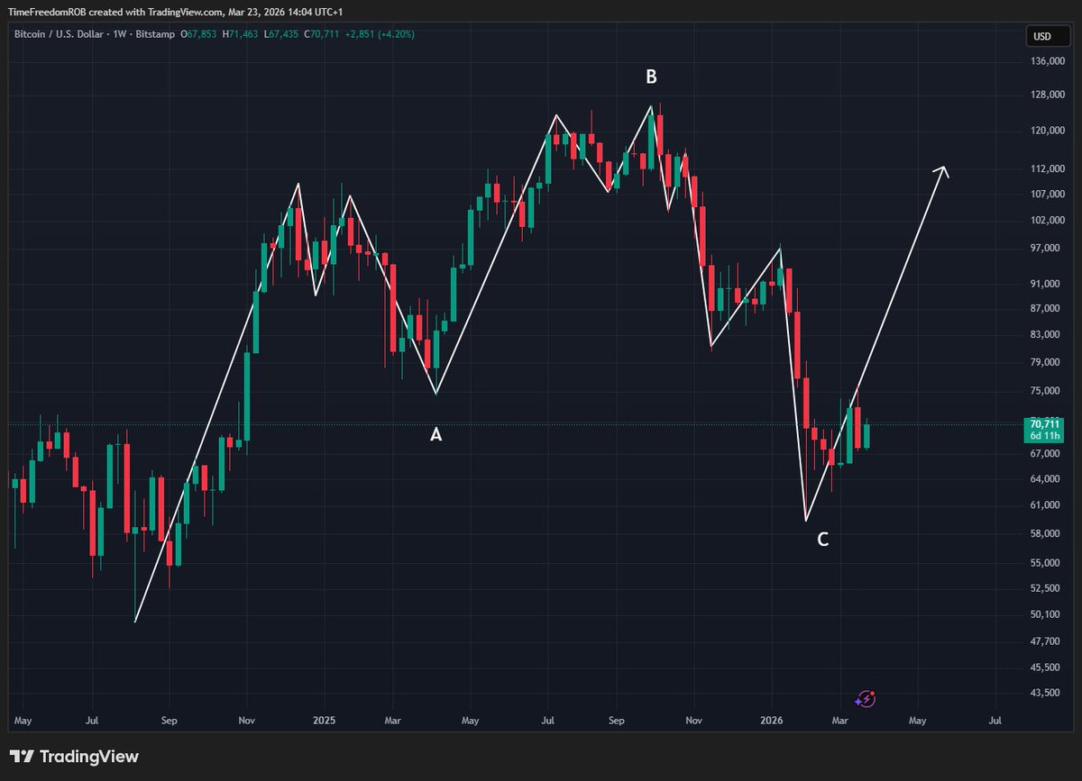Click the 61,000 price axis label
1082x781 pixels.
[x=1043, y=505]
